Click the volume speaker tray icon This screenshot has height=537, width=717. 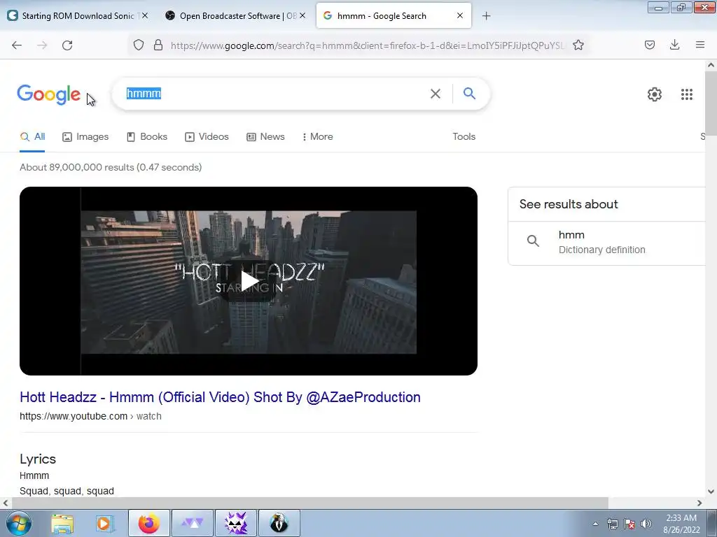(x=646, y=524)
